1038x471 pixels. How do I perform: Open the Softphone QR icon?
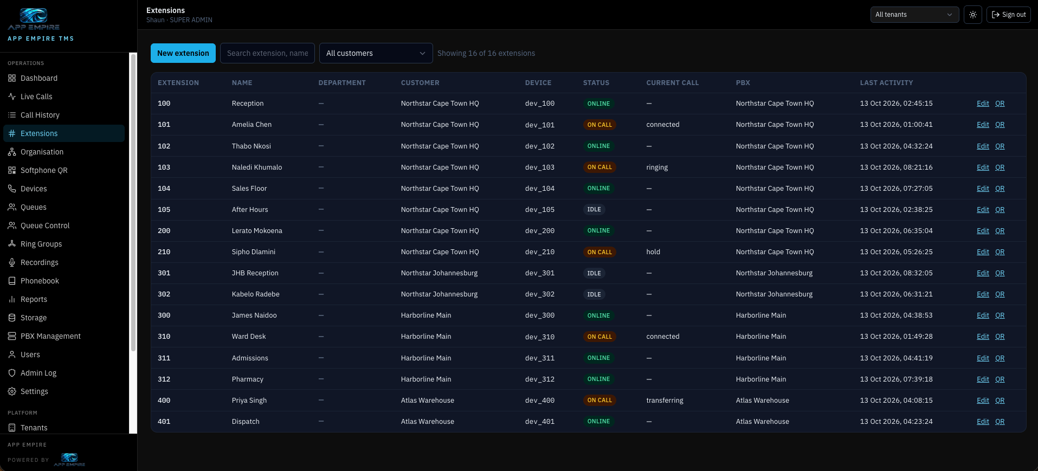pyautogui.click(x=12, y=170)
